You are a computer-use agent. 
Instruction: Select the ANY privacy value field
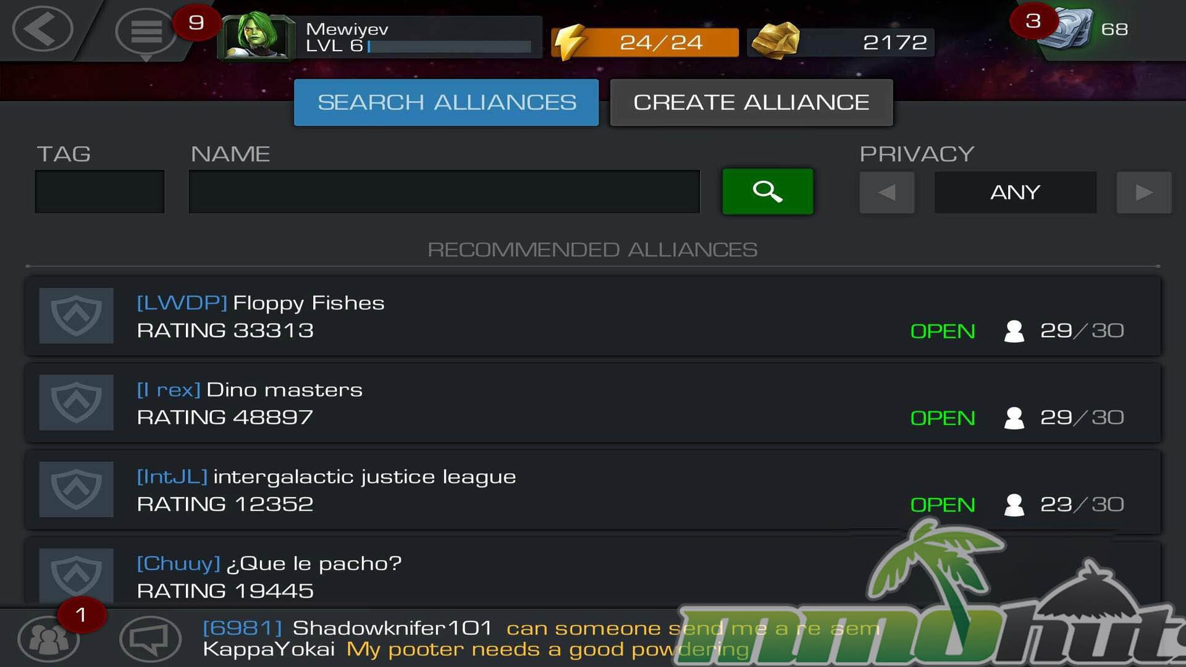click(1015, 192)
